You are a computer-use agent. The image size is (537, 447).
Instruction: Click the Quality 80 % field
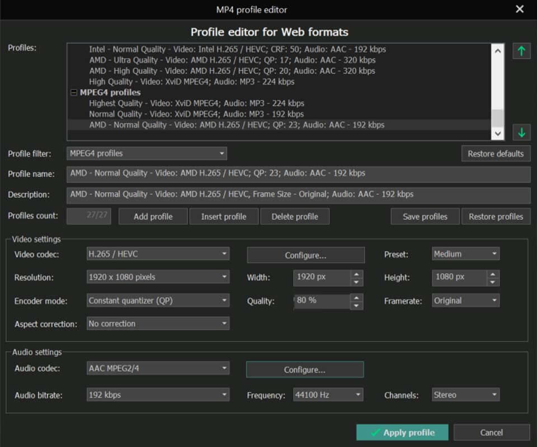click(x=322, y=301)
